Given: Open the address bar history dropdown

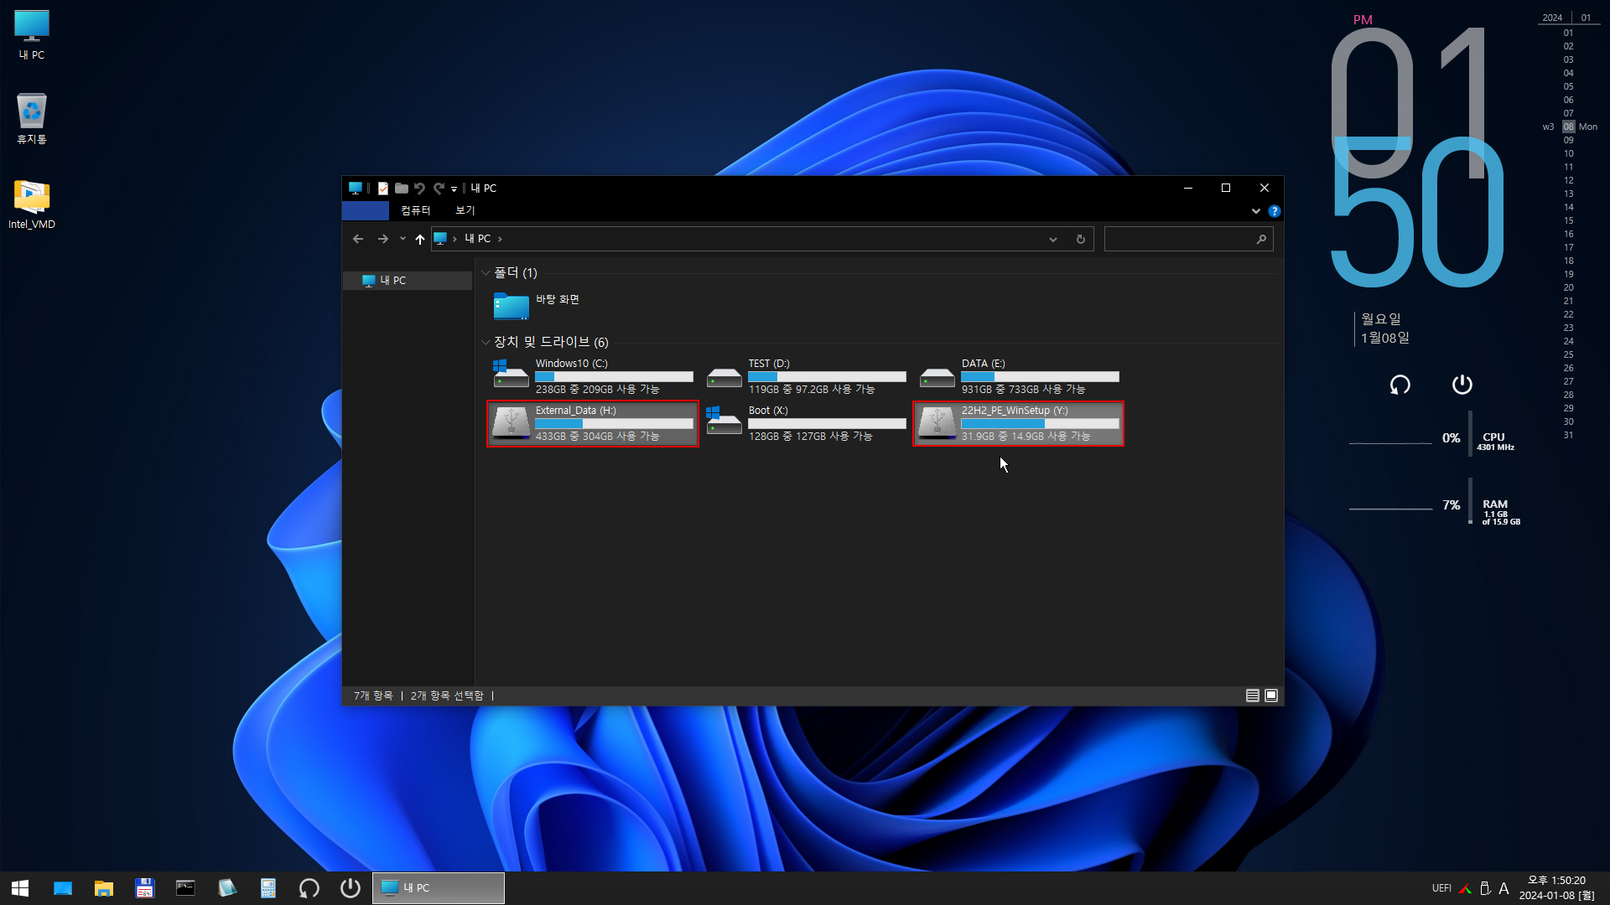Looking at the screenshot, I should click(1053, 239).
